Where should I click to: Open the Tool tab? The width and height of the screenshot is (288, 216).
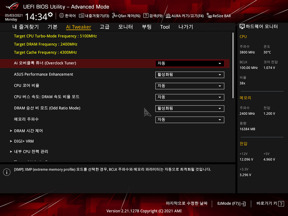click(x=165, y=27)
